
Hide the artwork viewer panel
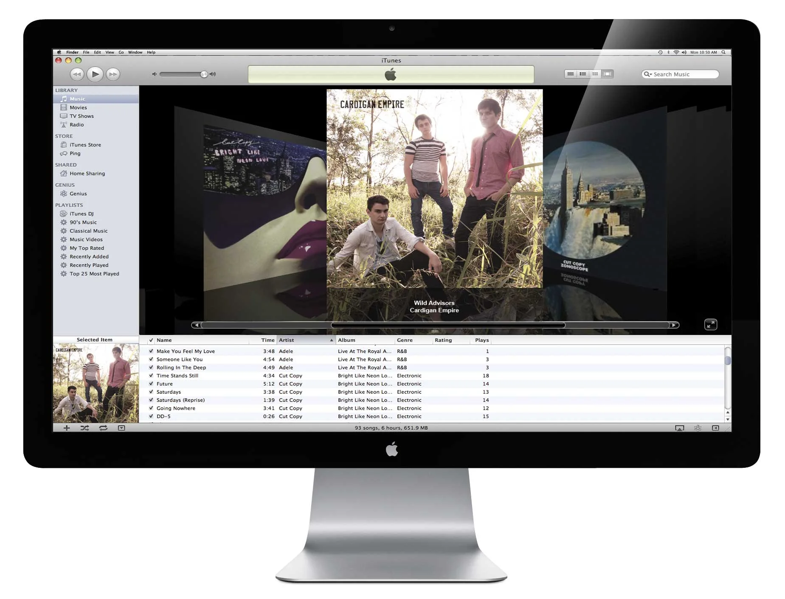click(121, 428)
